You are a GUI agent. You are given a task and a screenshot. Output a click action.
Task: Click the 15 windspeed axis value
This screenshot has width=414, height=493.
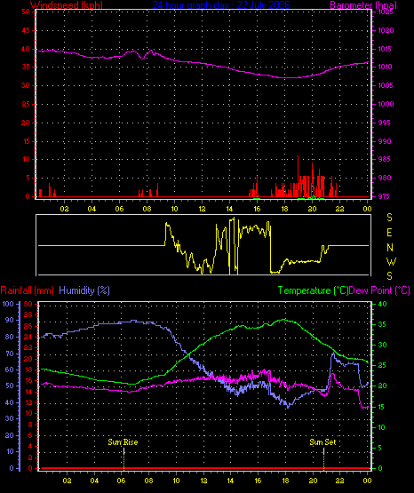click(26, 141)
